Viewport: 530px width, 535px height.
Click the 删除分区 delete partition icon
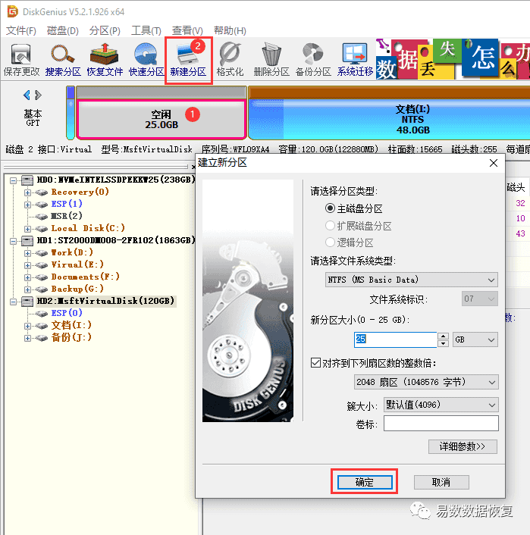pos(271,60)
